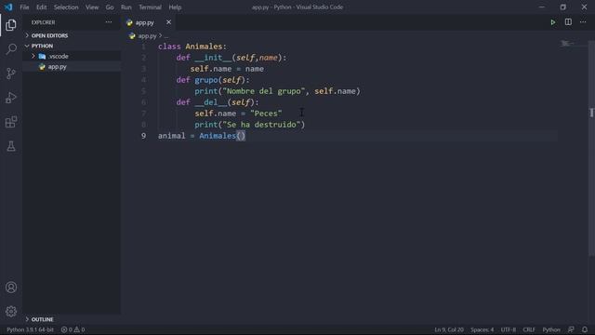Open the Selection menu
The image size is (595, 335).
66,7
